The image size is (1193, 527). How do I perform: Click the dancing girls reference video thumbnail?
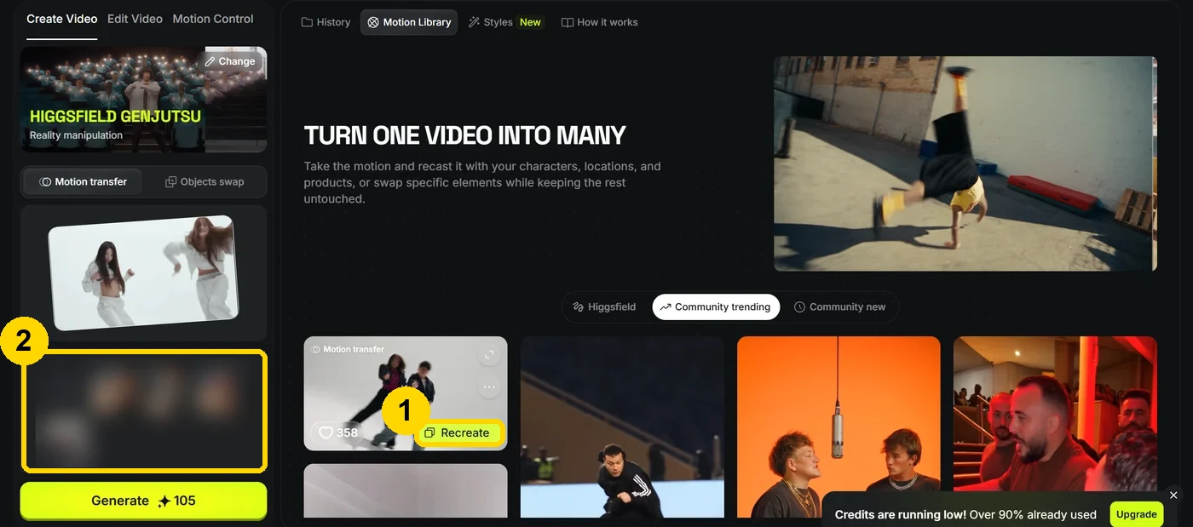[x=143, y=272]
